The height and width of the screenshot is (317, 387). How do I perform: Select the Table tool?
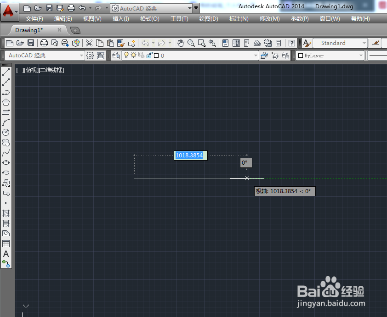(6, 244)
